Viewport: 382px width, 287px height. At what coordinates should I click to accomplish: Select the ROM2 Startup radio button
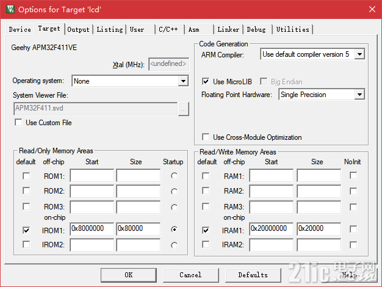click(174, 191)
